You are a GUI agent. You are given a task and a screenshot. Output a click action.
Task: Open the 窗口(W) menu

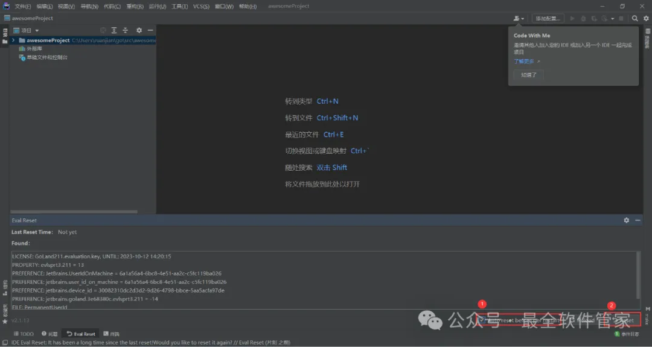(x=224, y=6)
